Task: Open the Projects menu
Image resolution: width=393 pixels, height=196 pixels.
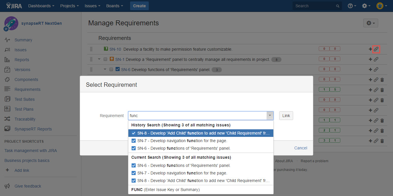Action: (70, 6)
